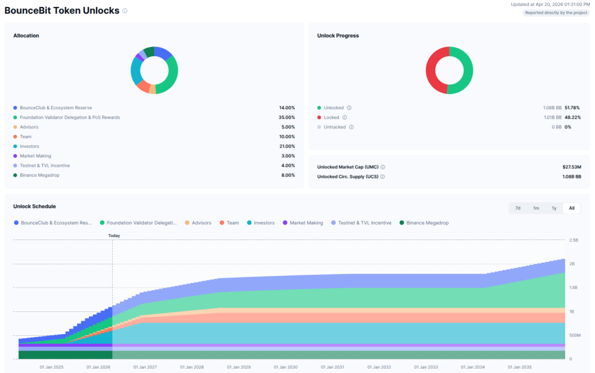Click the 1.01B BB locked amount

553,117
